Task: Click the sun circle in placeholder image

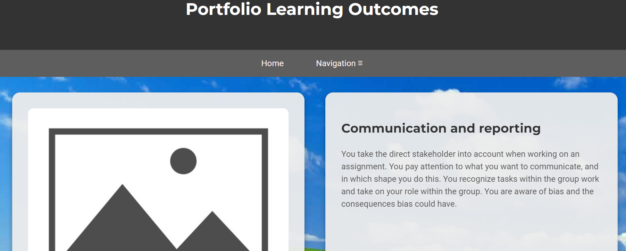Action: pos(183,161)
